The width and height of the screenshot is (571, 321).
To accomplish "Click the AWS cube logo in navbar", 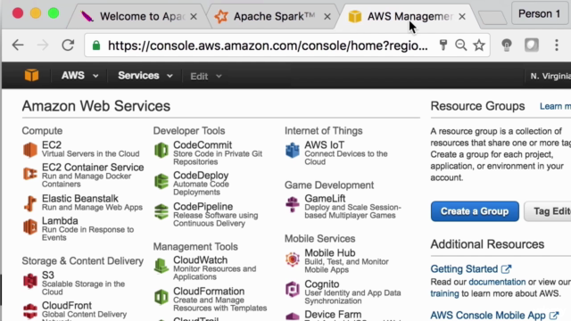I will tap(32, 75).
